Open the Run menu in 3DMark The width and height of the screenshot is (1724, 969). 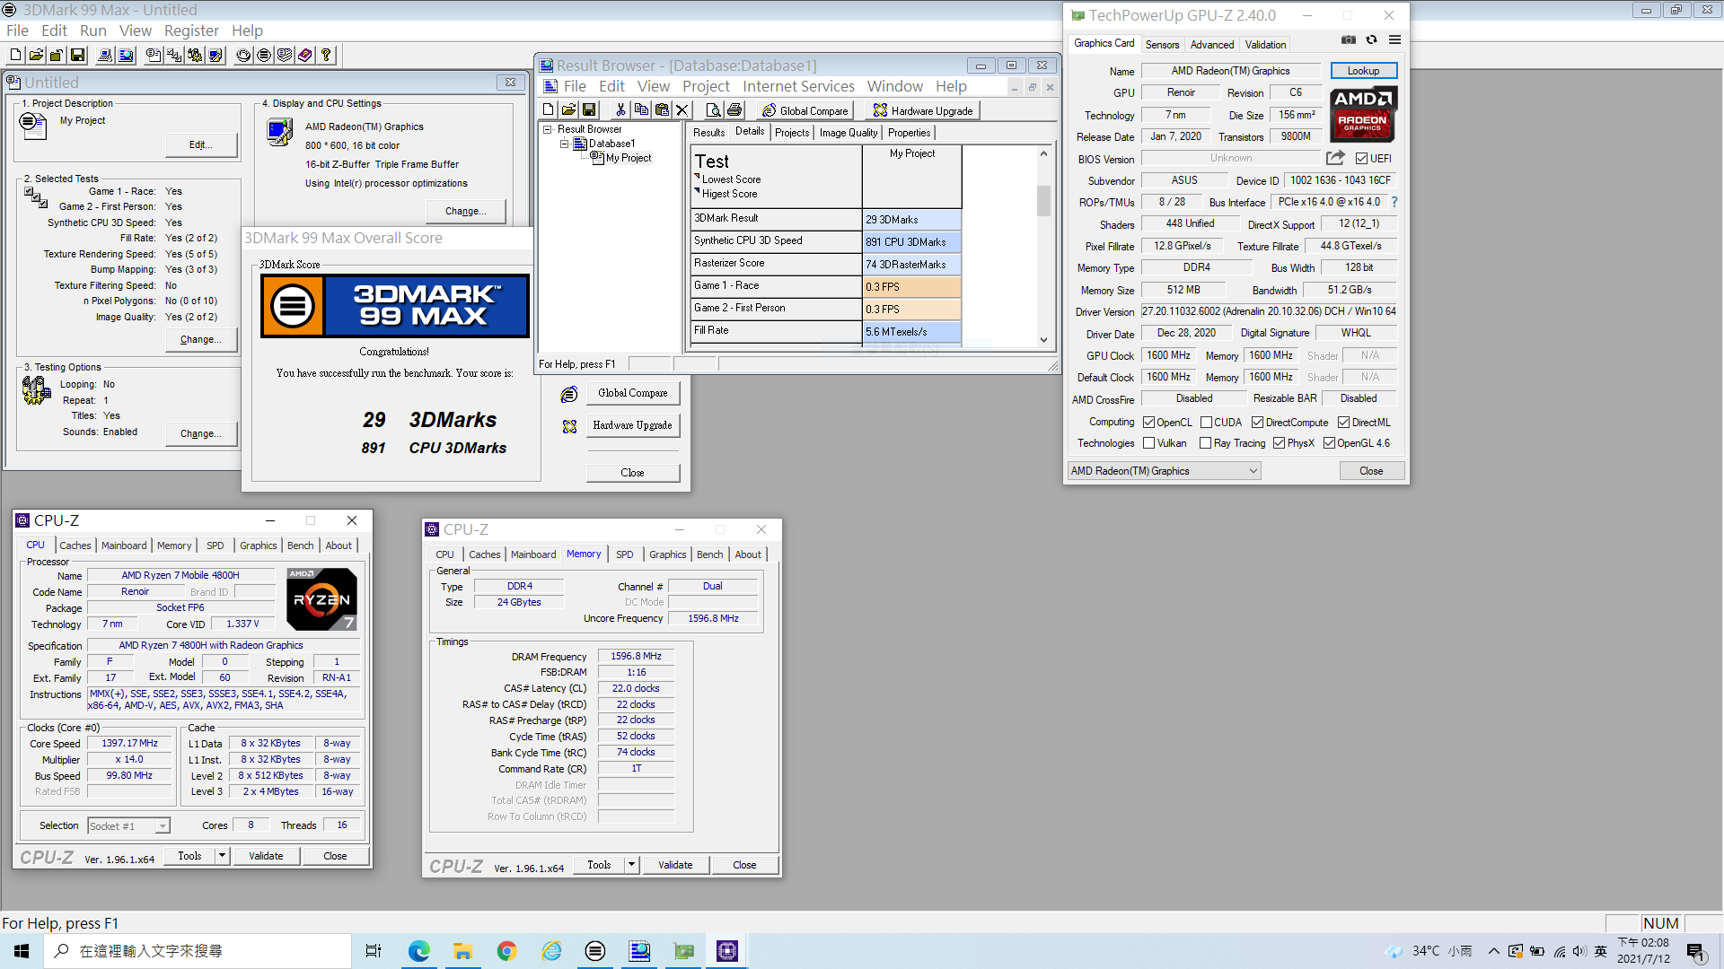tap(93, 31)
